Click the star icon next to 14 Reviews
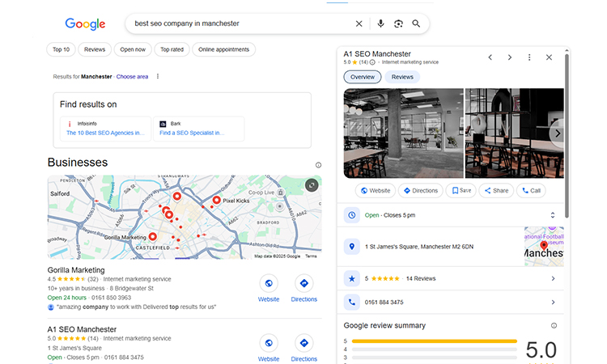 (352, 278)
